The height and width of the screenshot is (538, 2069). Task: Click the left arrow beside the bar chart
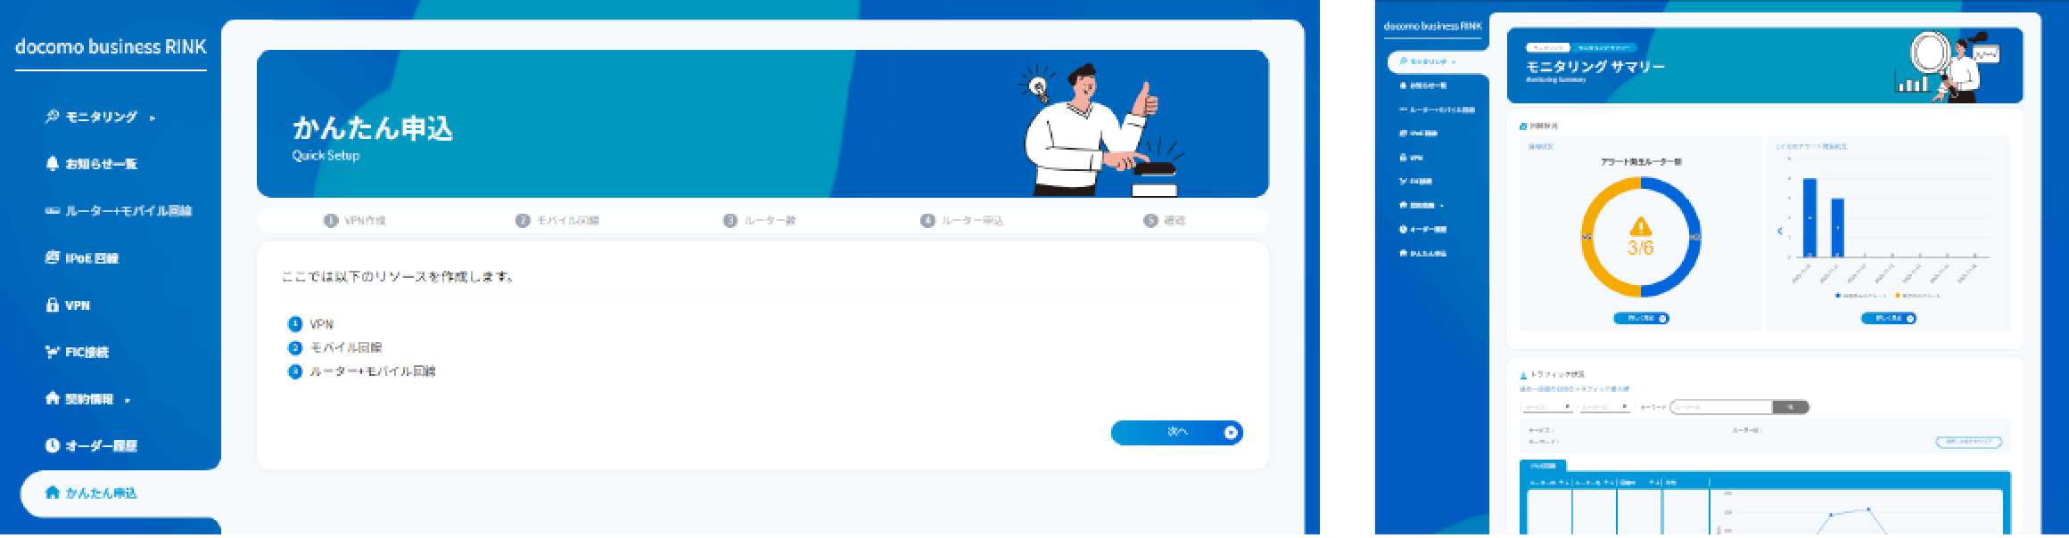click(1780, 231)
